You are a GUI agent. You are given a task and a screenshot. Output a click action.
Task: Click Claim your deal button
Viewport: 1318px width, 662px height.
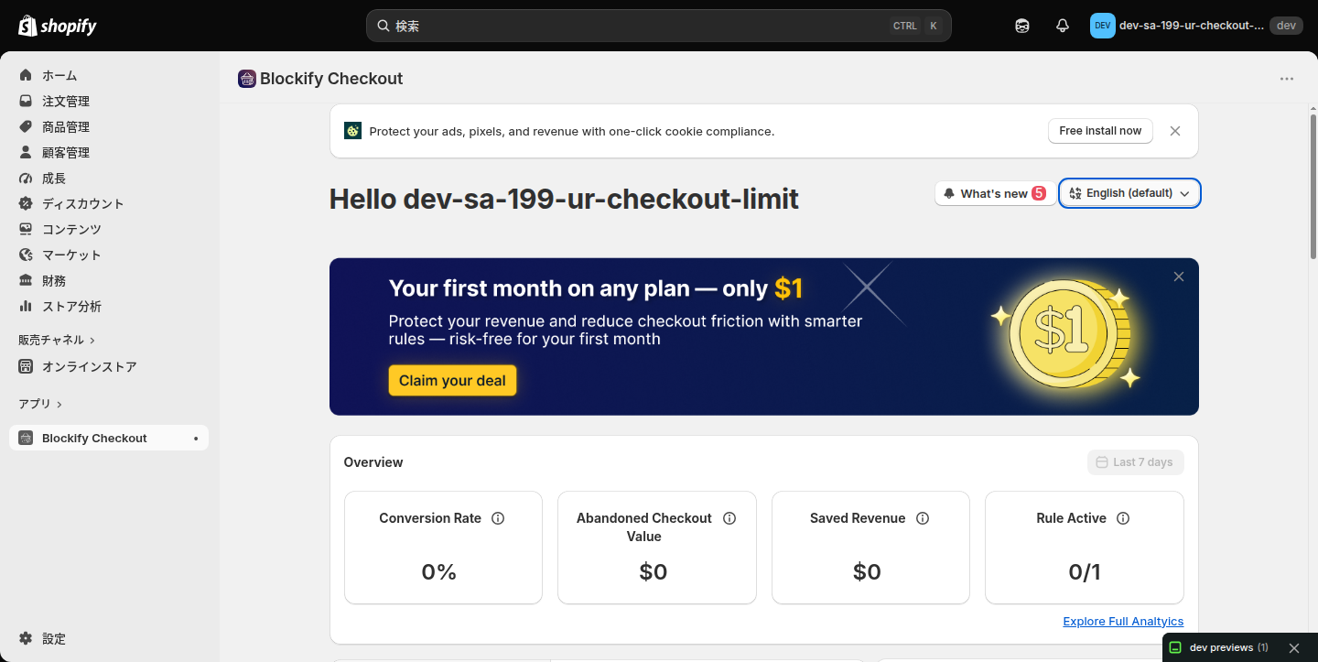[452, 381]
